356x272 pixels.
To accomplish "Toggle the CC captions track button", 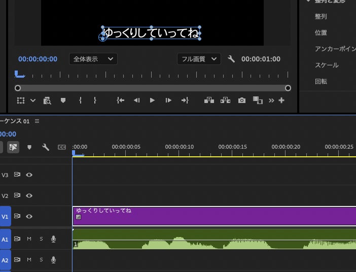I will tap(62, 147).
